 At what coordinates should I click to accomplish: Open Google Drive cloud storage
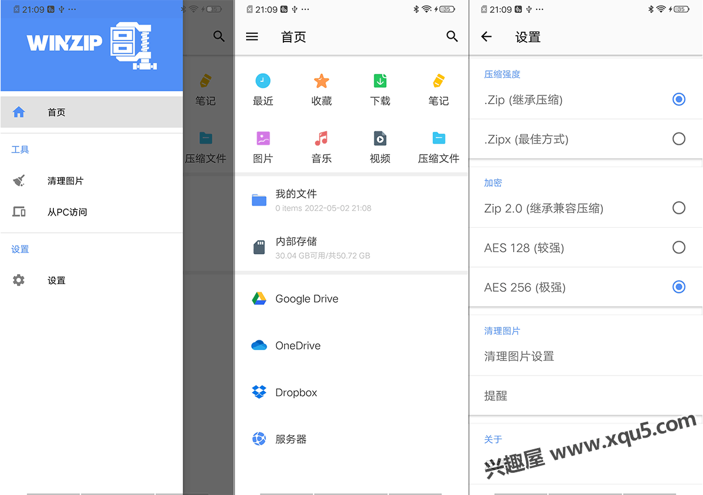(351, 299)
